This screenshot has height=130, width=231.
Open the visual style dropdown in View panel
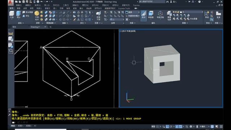(132, 12)
